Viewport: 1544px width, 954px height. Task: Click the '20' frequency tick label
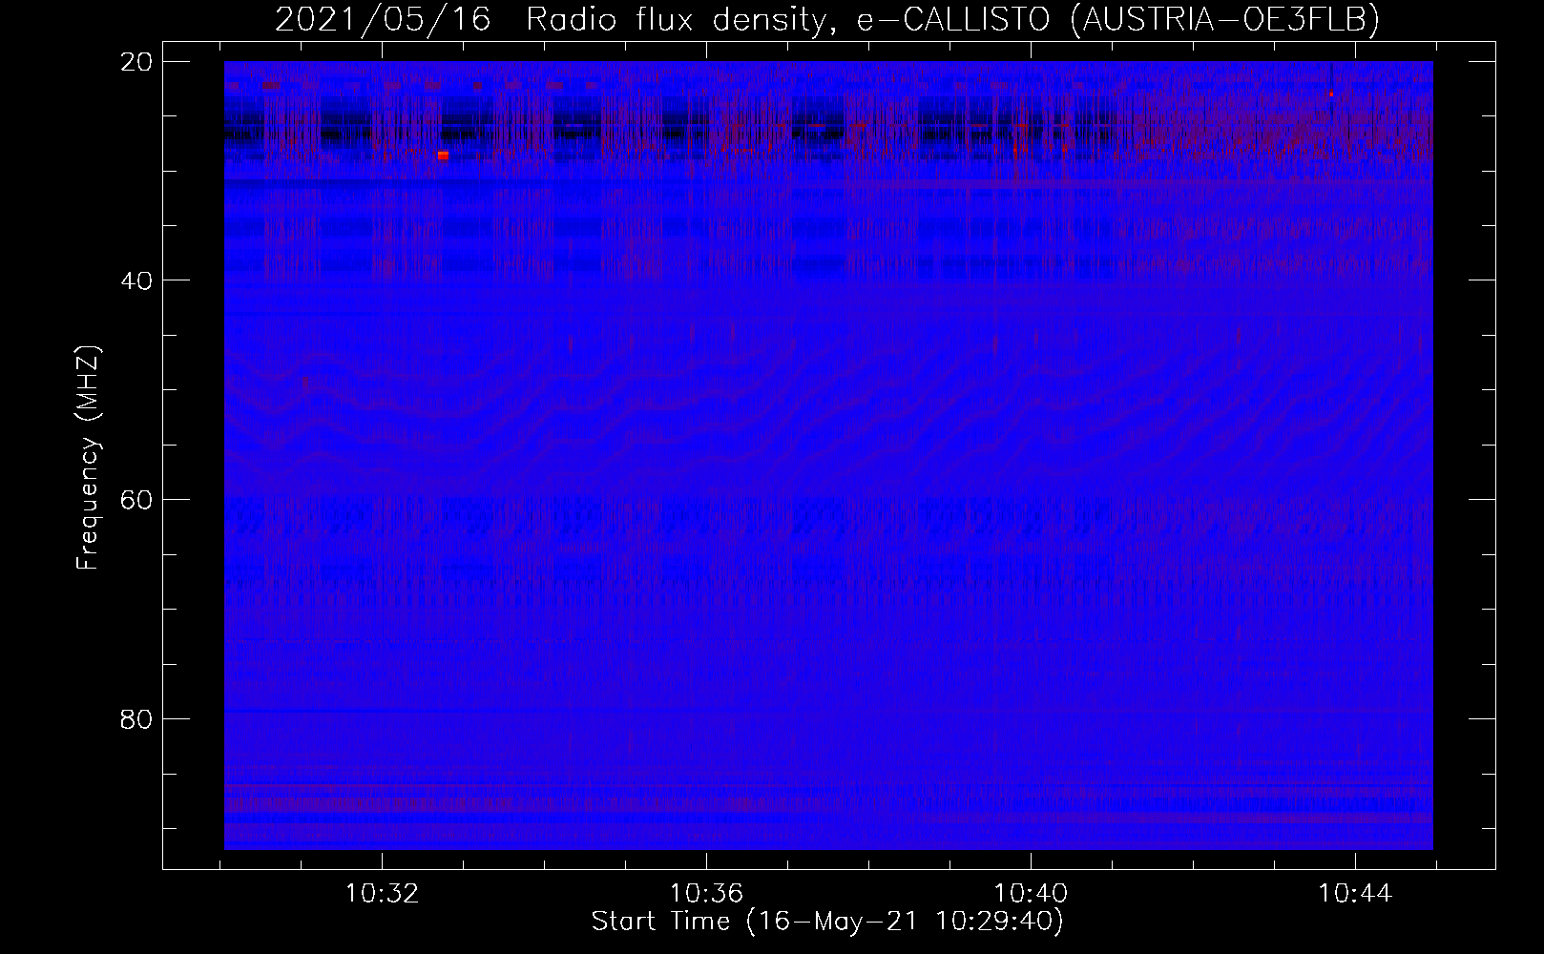tap(136, 62)
